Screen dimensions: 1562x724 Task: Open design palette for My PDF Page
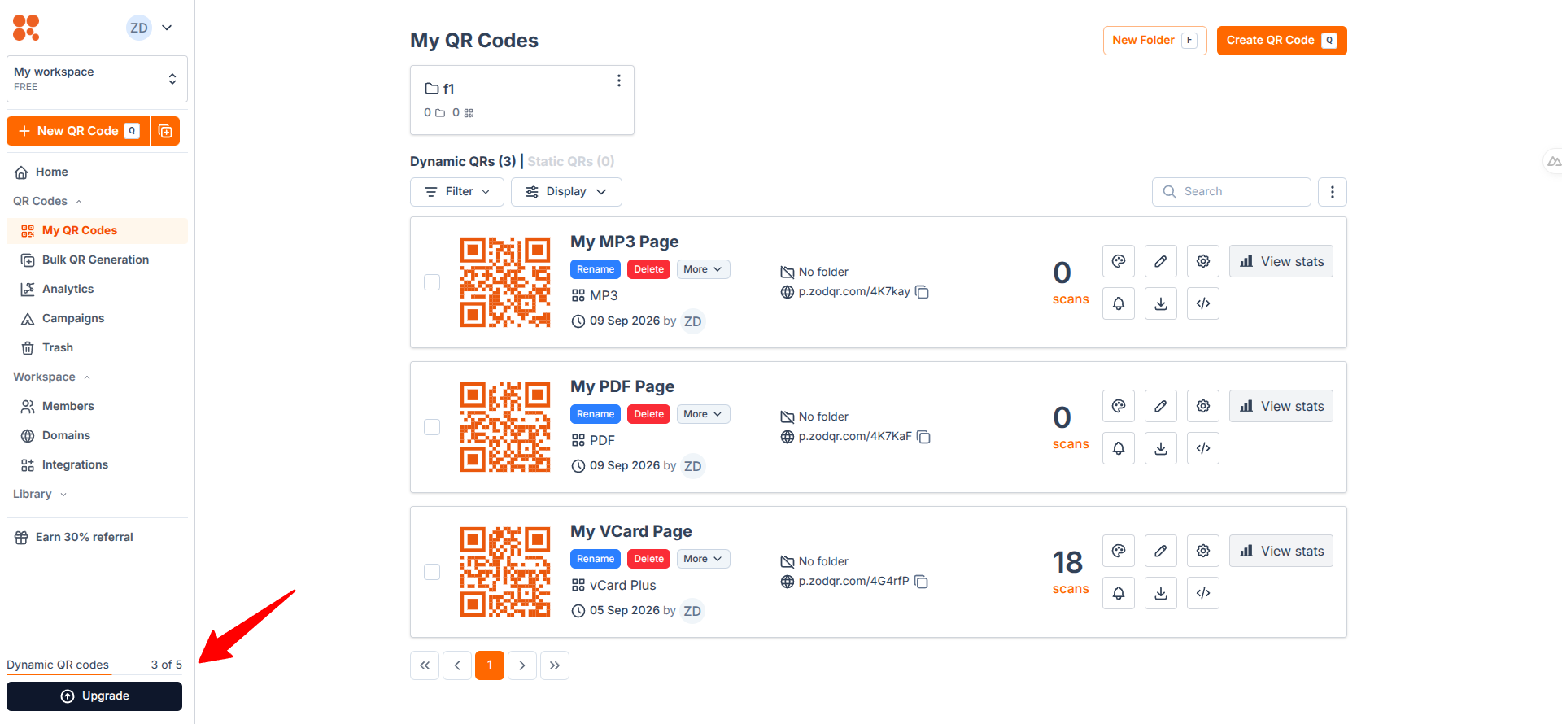[1119, 406]
